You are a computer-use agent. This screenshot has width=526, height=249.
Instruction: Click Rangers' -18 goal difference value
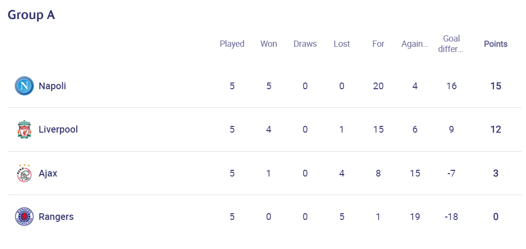pyautogui.click(x=451, y=217)
